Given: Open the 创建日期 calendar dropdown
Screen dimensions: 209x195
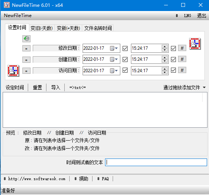Looking at the screenshot, I should click(114, 59).
